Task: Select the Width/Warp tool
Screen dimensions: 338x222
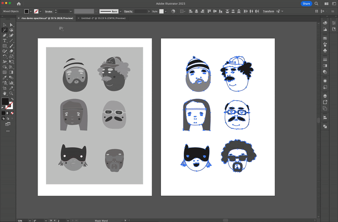Action: [x=5, y=62]
